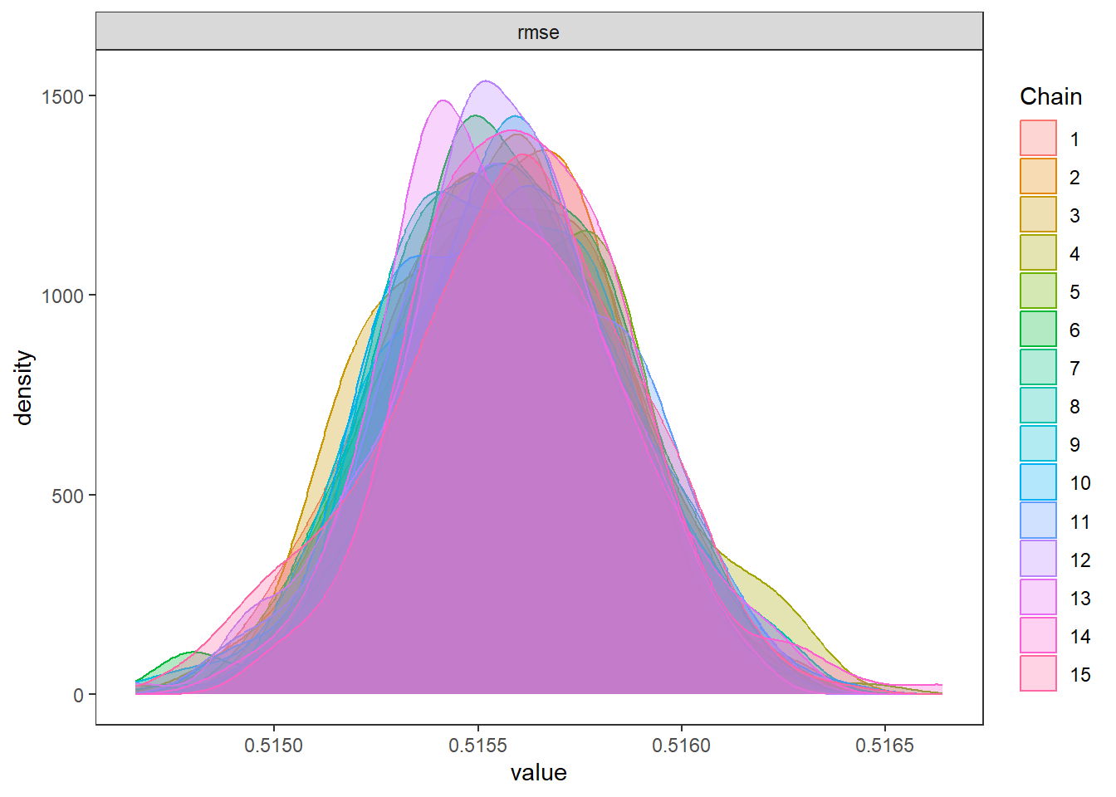Select the y-axis title "density"
This screenshot has width=1116, height=797.
24,388
